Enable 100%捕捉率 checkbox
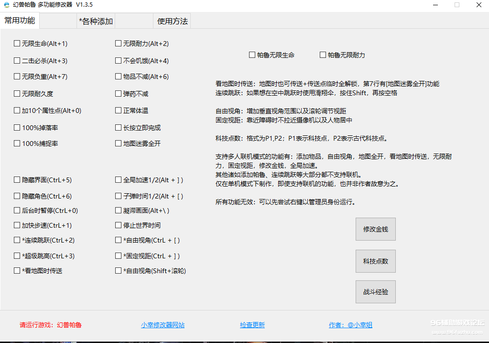 (17, 144)
